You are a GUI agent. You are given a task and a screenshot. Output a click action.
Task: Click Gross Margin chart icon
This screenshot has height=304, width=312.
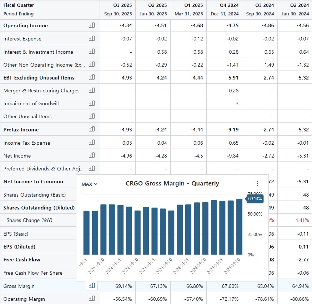coord(92,286)
